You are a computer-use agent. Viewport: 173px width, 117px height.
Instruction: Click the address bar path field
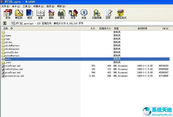click(92, 23)
